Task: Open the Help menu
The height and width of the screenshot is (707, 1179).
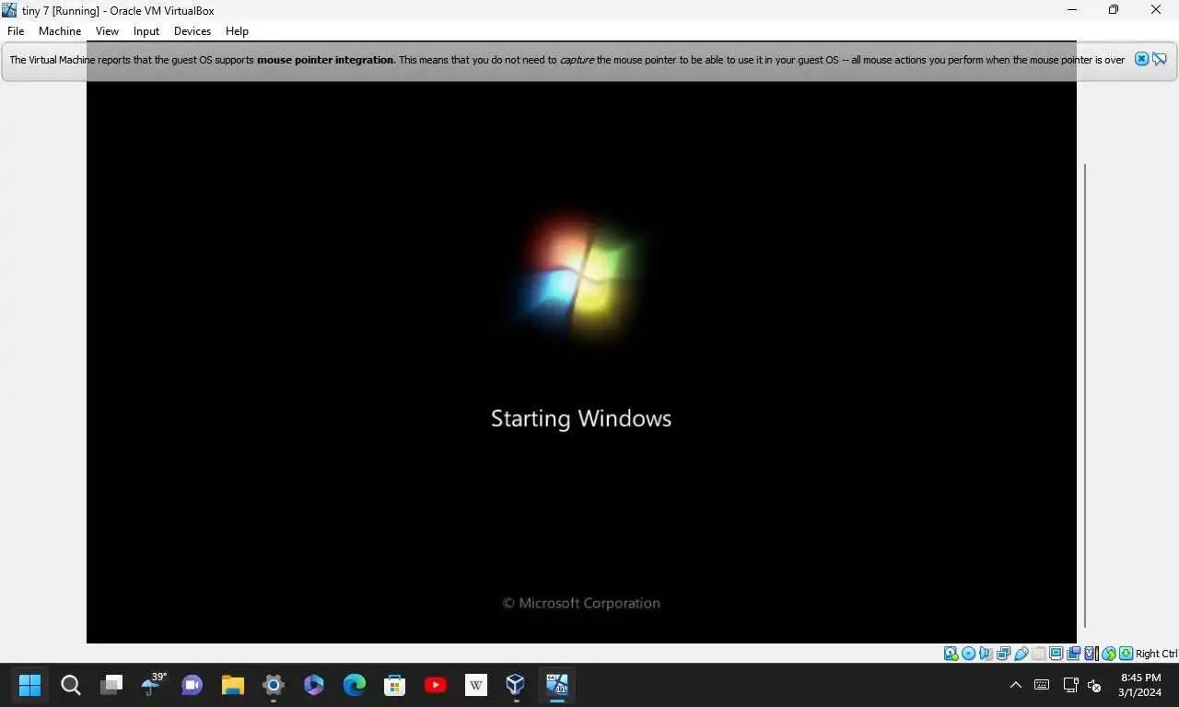Action: (x=237, y=31)
